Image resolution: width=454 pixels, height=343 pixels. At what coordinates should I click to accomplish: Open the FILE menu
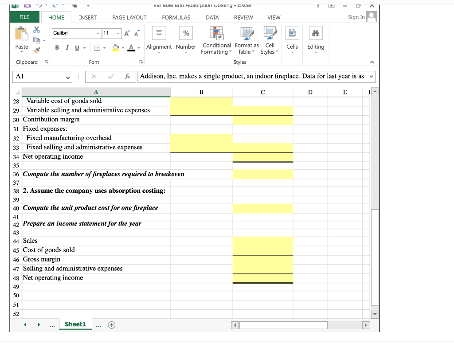pyautogui.click(x=24, y=16)
